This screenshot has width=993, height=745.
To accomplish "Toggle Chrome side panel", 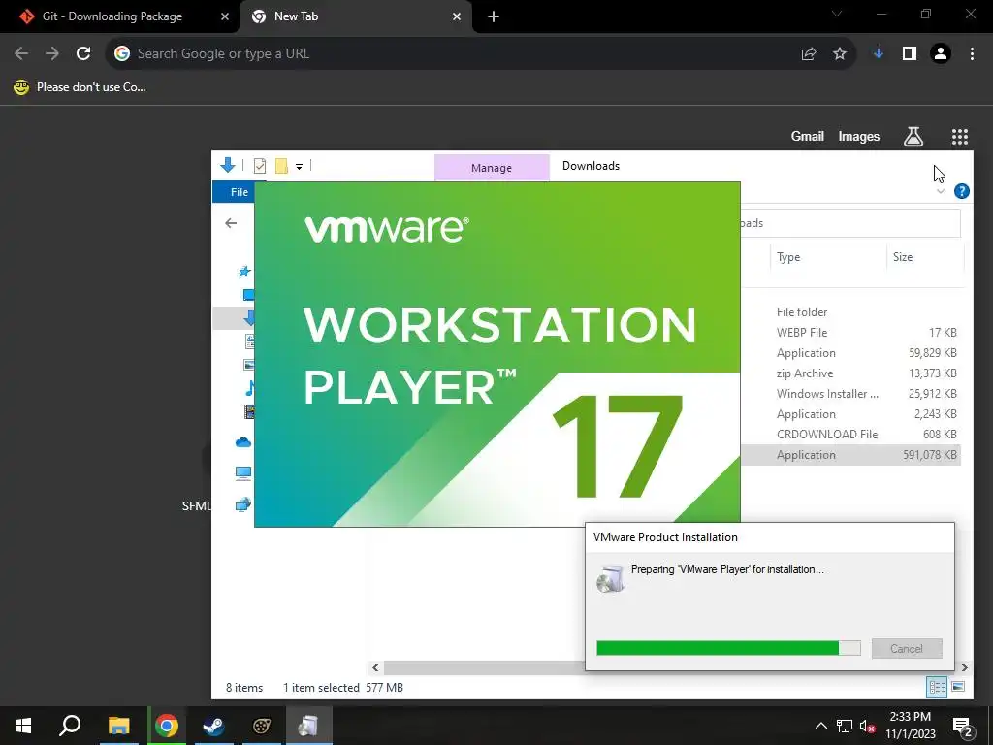I will (x=910, y=54).
